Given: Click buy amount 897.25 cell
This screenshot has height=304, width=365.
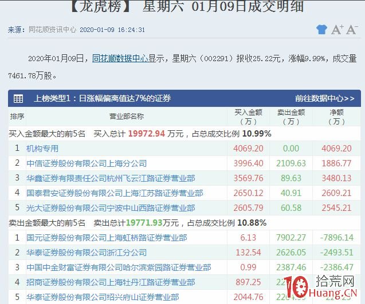Looking at the screenshot, I should (x=248, y=282).
